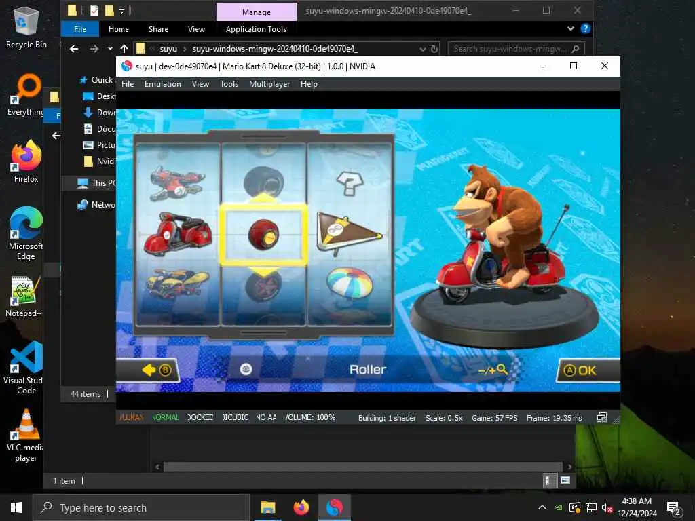Toggle BICUBIC scaling filter in status bar
Screen dimensions: 695x521
(235, 417)
